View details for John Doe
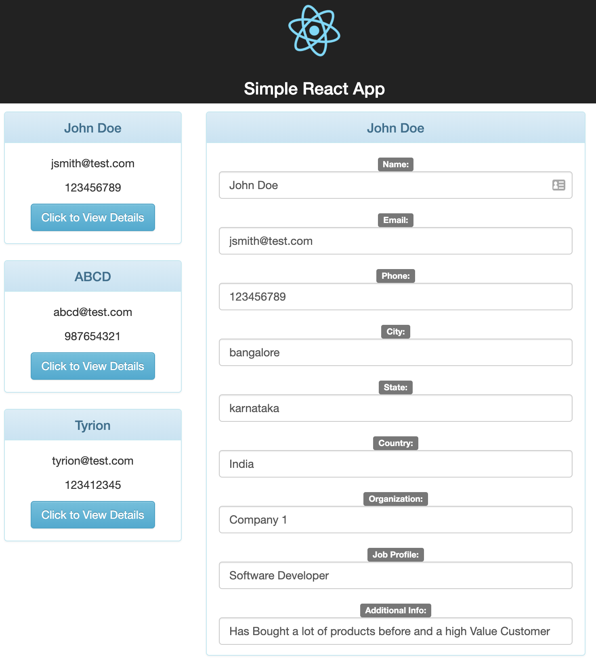Image resolution: width=596 pixels, height=663 pixels. click(x=93, y=217)
